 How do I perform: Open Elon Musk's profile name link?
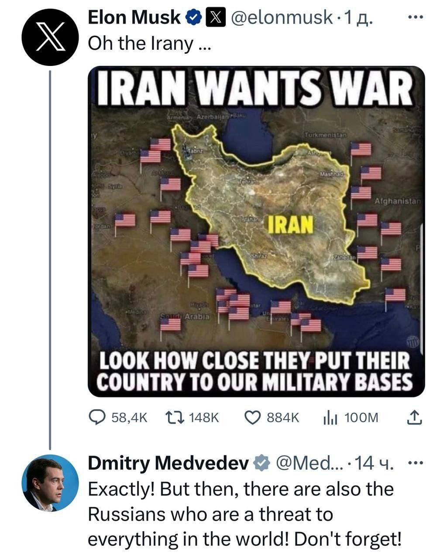[x=134, y=18]
